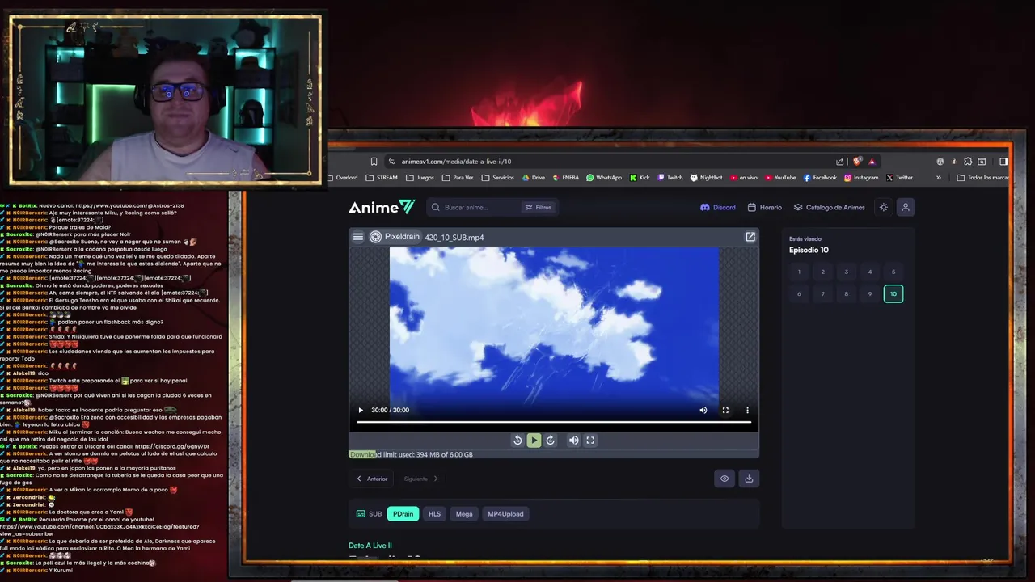The width and height of the screenshot is (1035, 582).
Task: Select episode 7 in the episode grid
Action: (x=822, y=293)
